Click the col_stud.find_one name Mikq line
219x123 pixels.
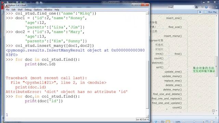(x=56, y=13)
